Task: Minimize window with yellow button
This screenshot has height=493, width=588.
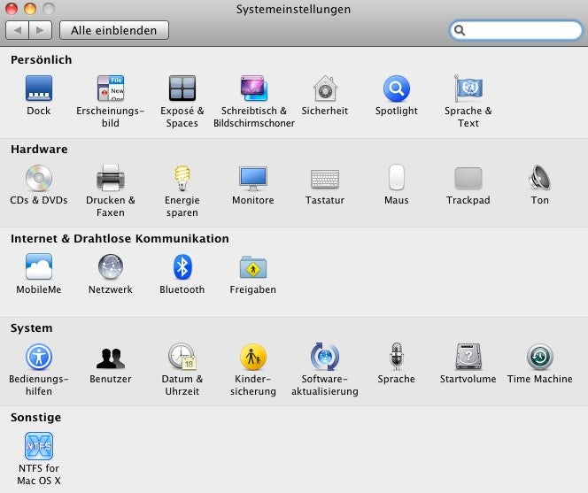Action: click(x=30, y=8)
